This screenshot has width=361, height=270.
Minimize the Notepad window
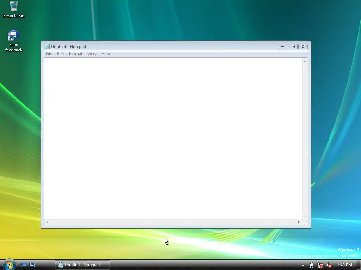pos(282,47)
